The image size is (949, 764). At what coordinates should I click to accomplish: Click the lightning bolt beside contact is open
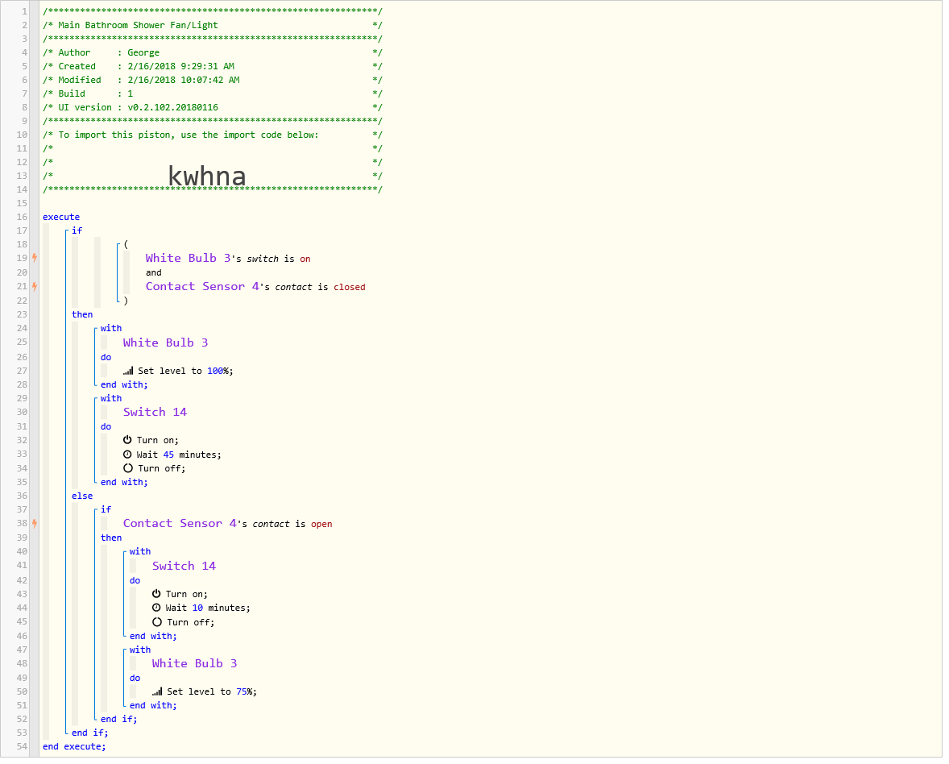[x=35, y=523]
